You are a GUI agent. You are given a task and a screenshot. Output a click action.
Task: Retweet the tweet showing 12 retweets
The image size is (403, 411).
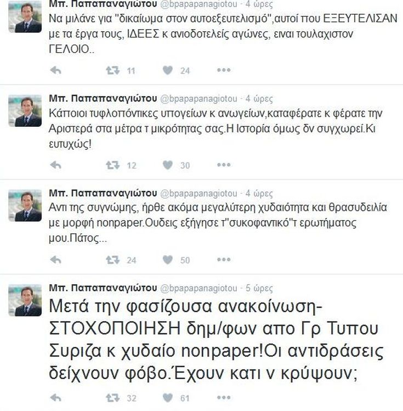(112, 165)
